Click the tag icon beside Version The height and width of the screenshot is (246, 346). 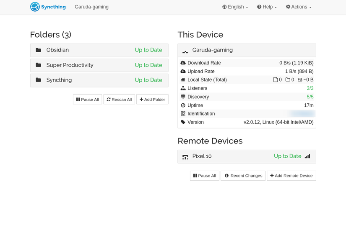[x=183, y=122]
